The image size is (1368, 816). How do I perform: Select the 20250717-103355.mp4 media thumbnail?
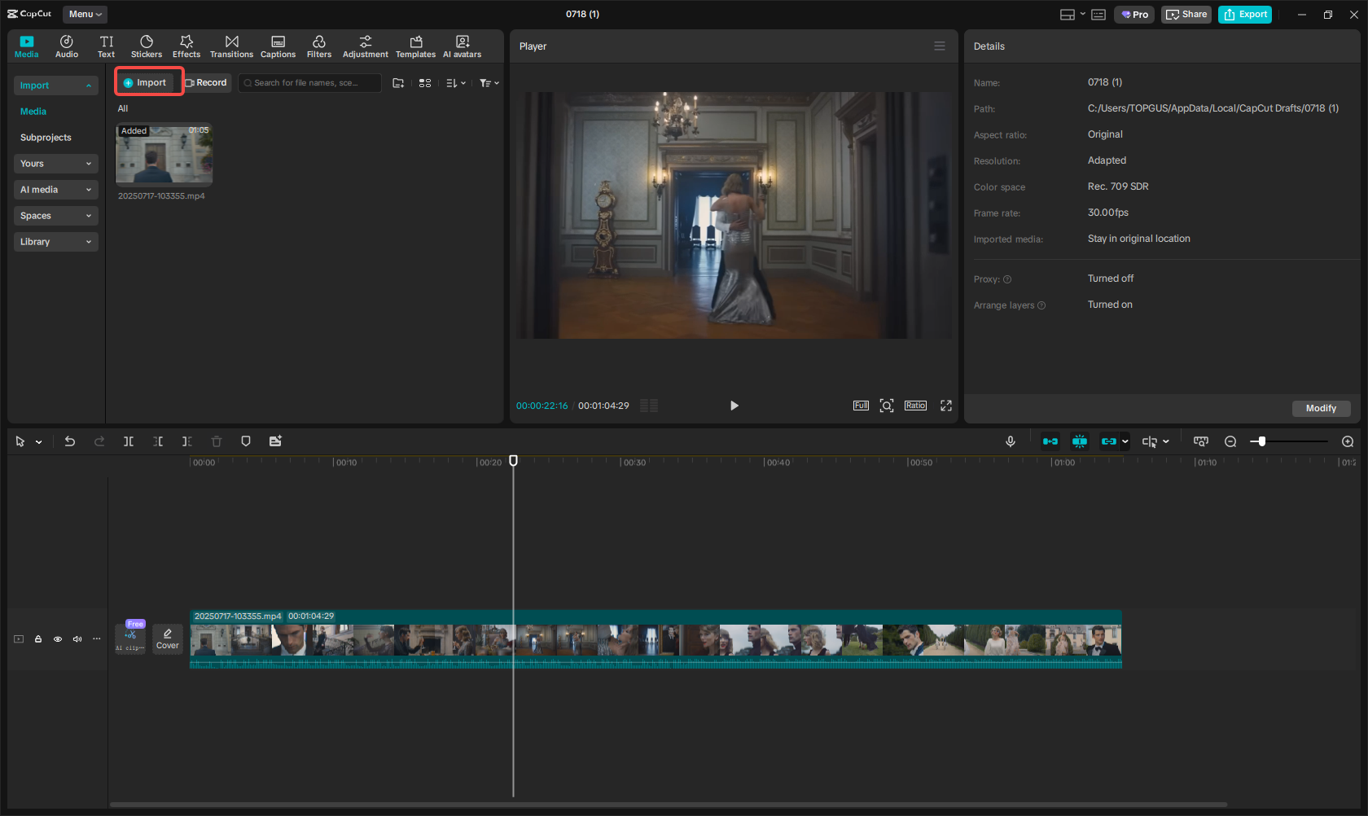pyautogui.click(x=164, y=154)
